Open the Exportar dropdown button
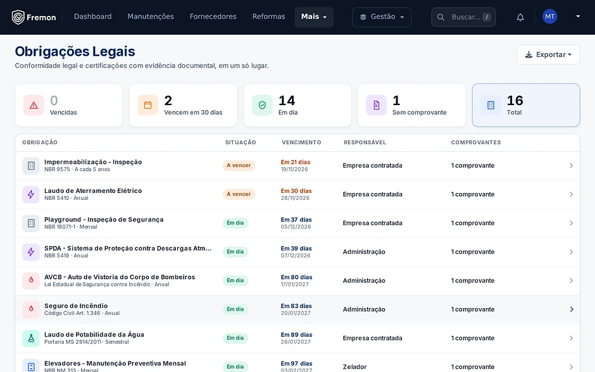 tap(548, 54)
